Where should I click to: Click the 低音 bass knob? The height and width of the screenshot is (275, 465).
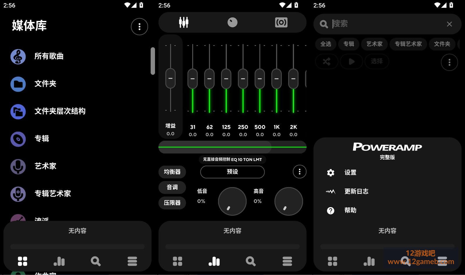[x=232, y=201]
